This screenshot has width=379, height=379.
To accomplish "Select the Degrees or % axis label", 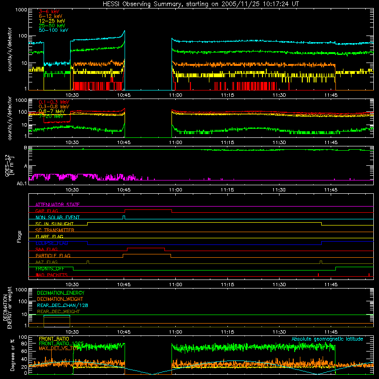I will 12,355.
